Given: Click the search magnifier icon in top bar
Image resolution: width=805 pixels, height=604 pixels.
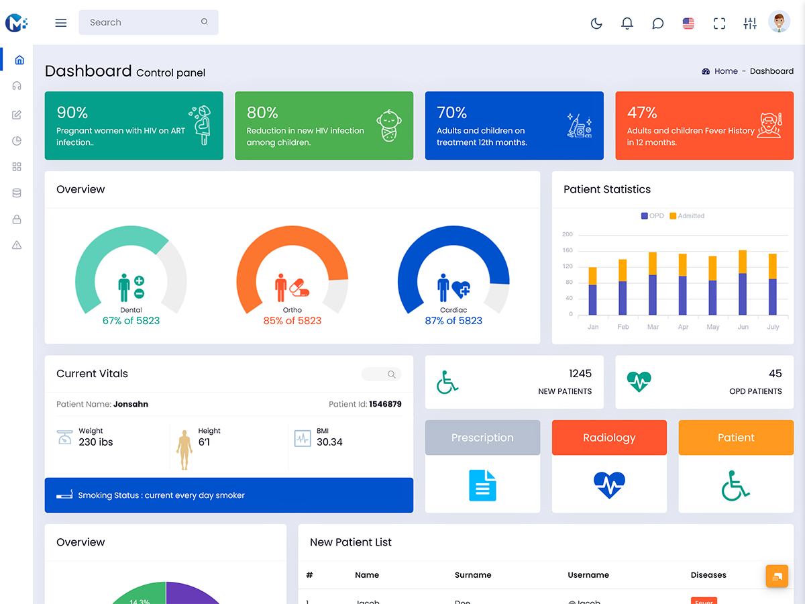Looking at the screenshot, I should 205,22.
